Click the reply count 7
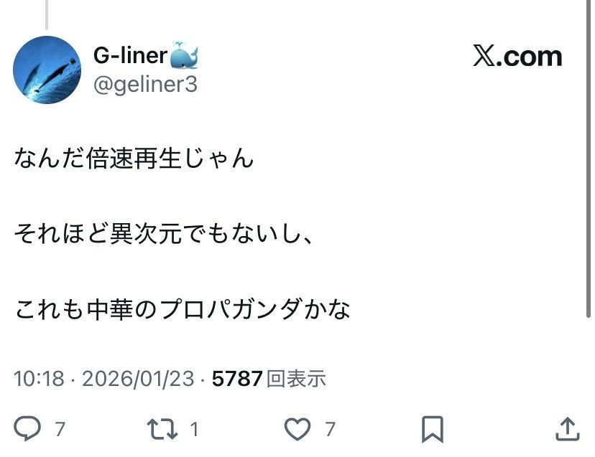The image size is (595, 457). pyautogui.click(x=60, y=429)
